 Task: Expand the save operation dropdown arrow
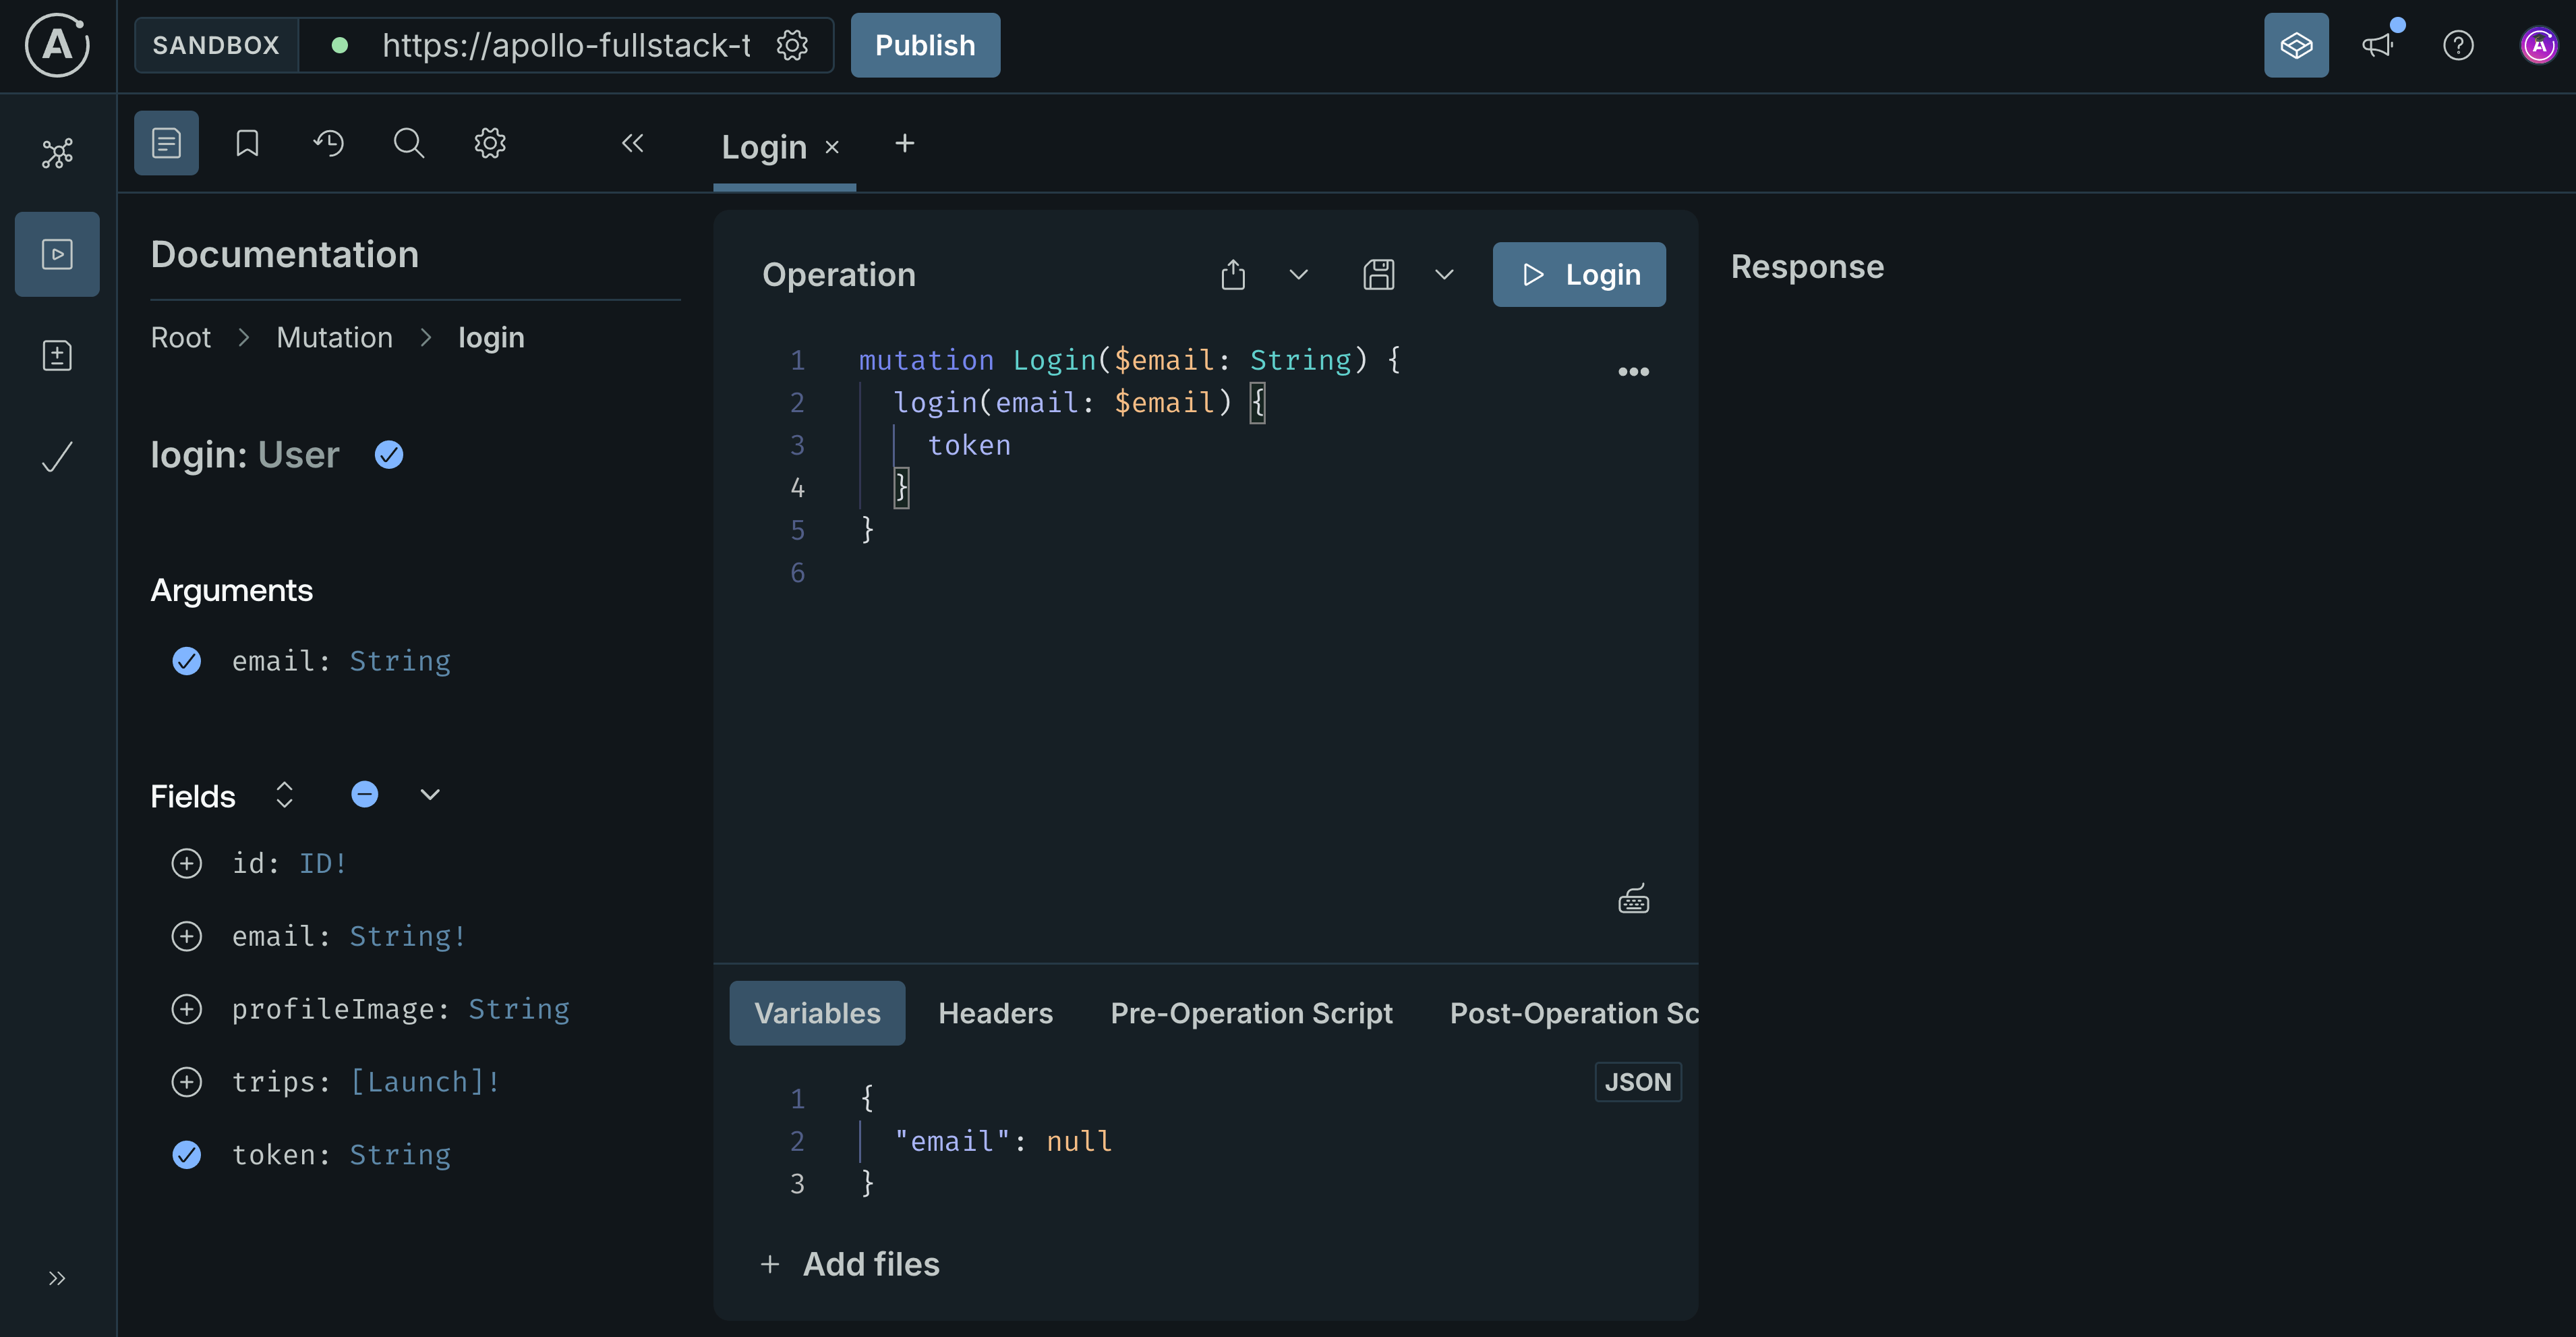click(1443, 274)
